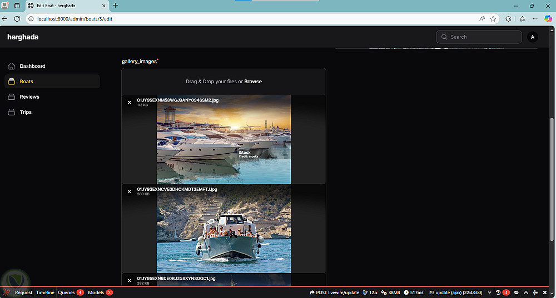Viewport: 556px width, 298px height.
Task: Open the debugbar Request tab
Action: [23, 292]
